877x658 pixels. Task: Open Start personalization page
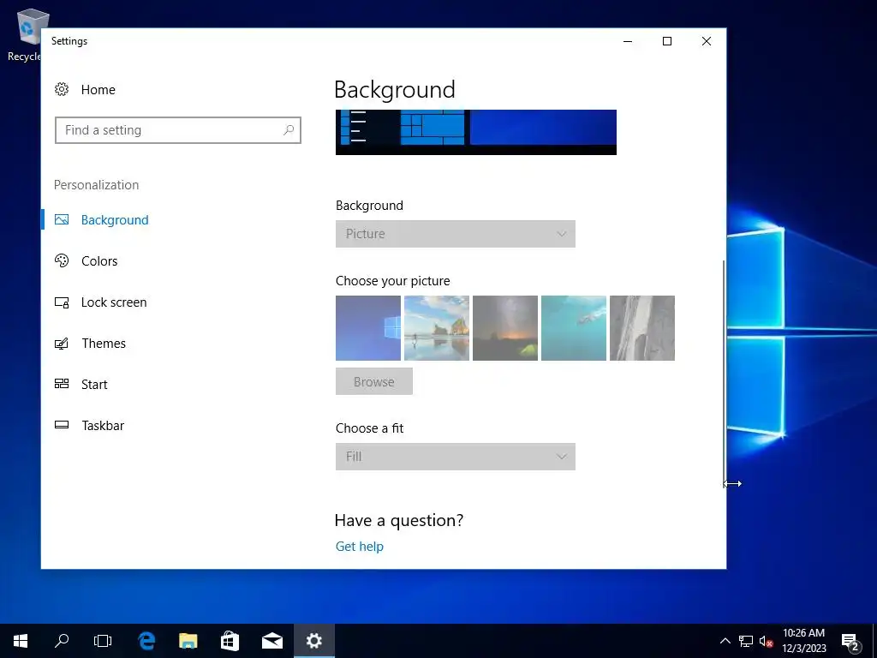pyautogui.click(x=94, y=385)
